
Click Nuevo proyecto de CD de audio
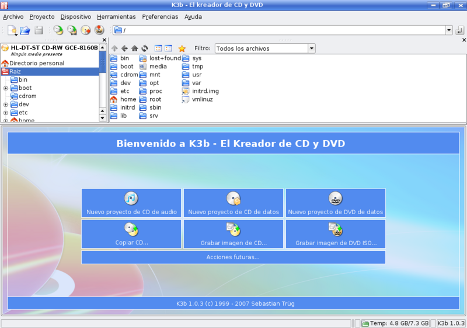(x=131, y=203)
